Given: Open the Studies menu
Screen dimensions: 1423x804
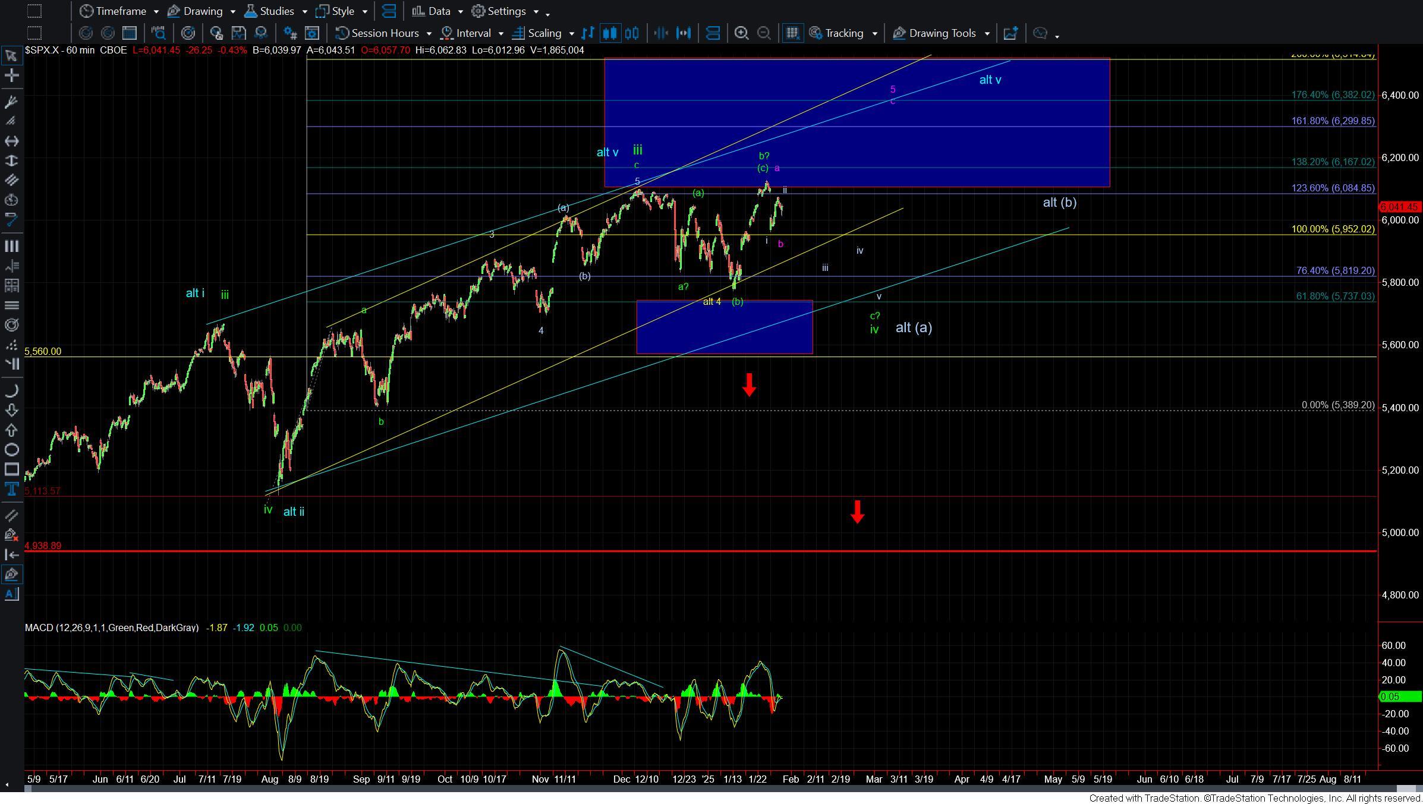Looking at the screenshot, I should [x=269, y=11].
